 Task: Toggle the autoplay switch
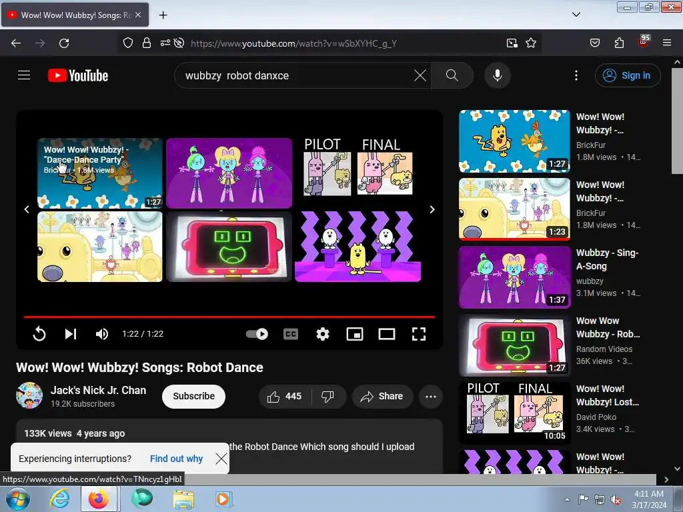[x=257, y=334]
